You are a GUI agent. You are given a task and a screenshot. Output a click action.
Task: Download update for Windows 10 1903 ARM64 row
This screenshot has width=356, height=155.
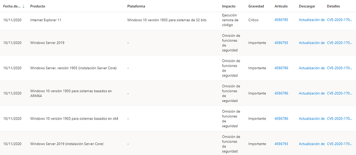tap(311, 93)
